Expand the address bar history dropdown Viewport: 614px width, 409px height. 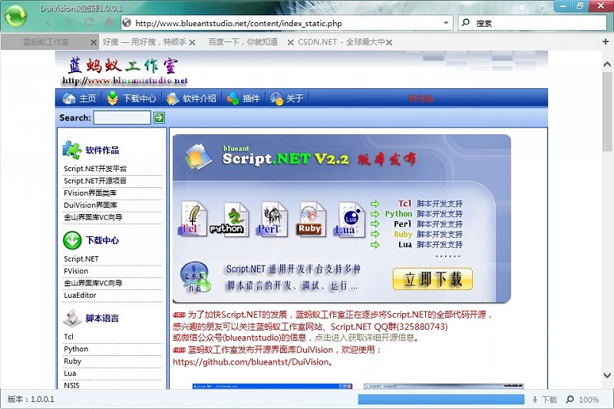(x=446, y=23)
